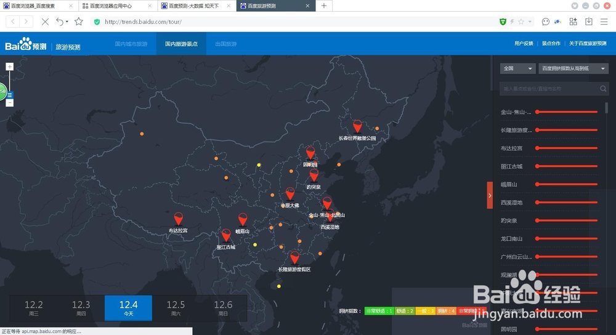Bookmark page with star icon beside address
The width and height of the screenshot is (616, 335).
click(79, 22)
